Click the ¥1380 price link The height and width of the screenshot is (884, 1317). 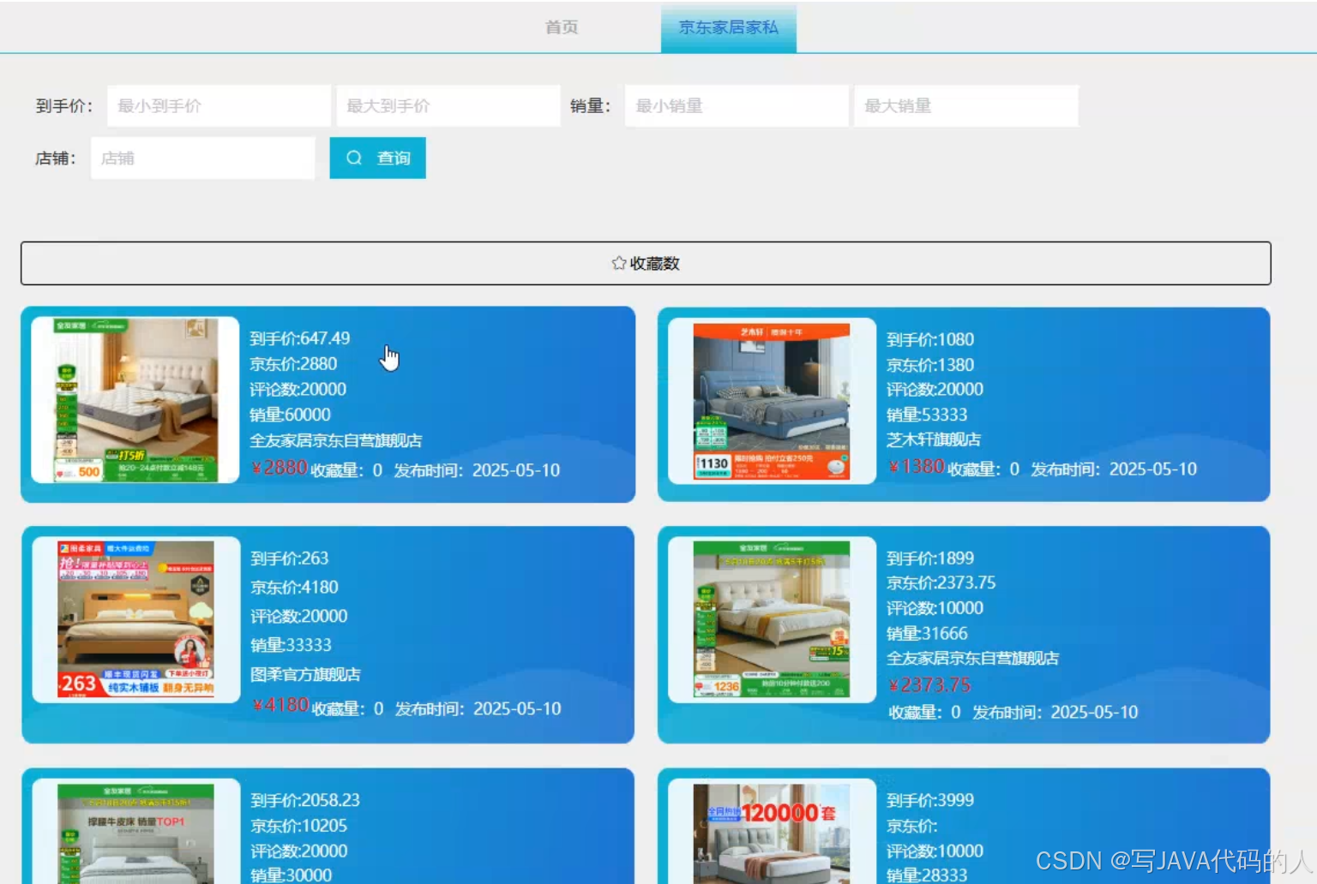click(916, 468)
